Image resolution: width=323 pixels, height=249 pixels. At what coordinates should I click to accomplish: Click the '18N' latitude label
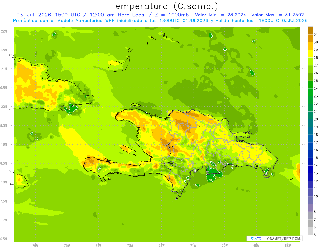click(x=5, y=182)
